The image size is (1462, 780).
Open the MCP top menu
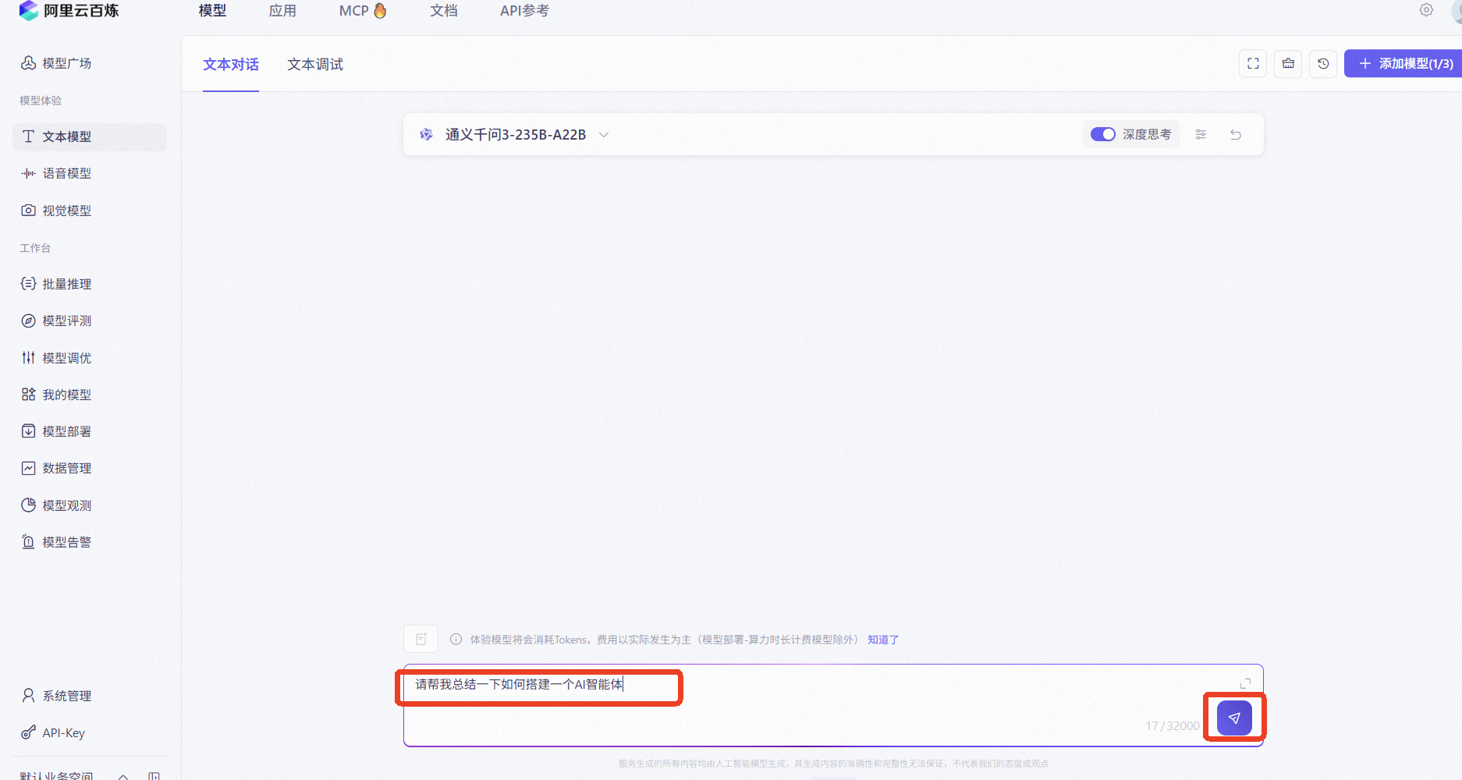(x=363, y=11)
